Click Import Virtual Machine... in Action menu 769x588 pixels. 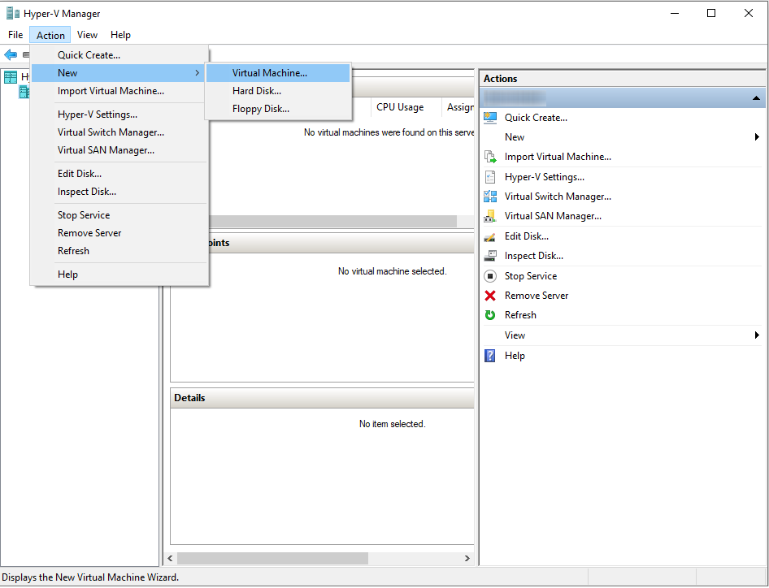coord(111,91)
